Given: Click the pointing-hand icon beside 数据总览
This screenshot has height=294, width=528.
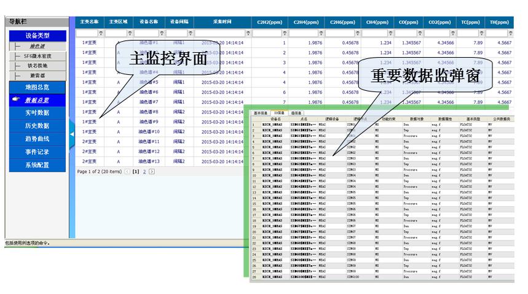Looking at the screenshot, I should 16,99.
